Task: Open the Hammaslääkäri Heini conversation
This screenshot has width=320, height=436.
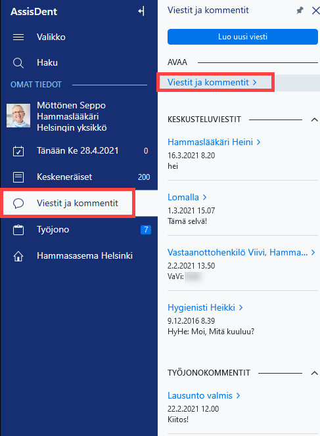Action: (214, 142)
